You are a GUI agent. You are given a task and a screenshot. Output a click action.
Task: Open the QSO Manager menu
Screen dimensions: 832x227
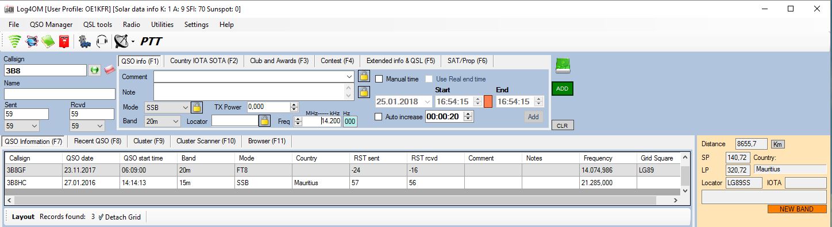coord(51,25)
